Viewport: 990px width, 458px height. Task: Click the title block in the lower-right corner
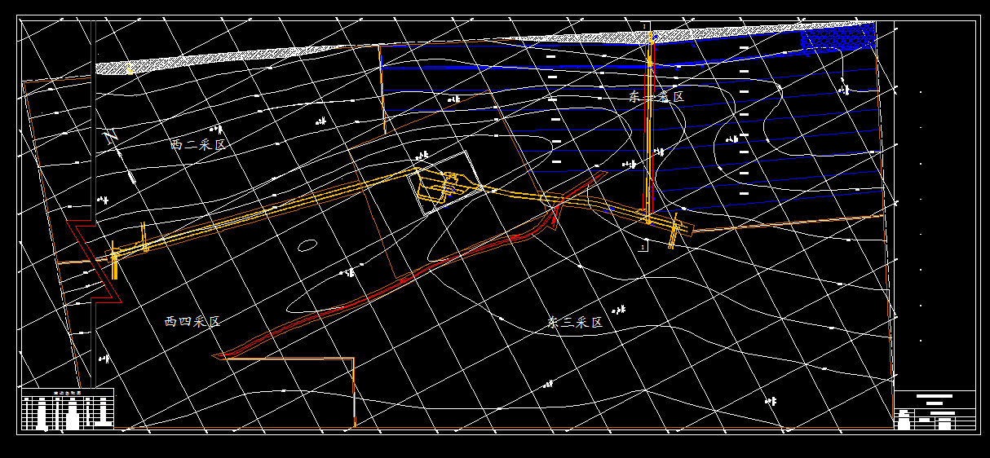935,411
